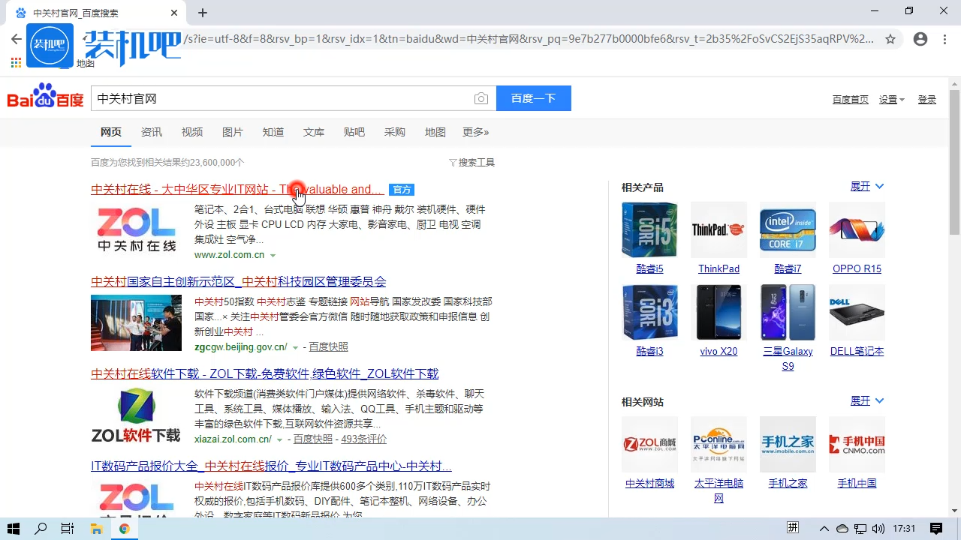Screen dimensions: 961x540
Task: Open the browser apps grid icon
Action: pos(15,62)
